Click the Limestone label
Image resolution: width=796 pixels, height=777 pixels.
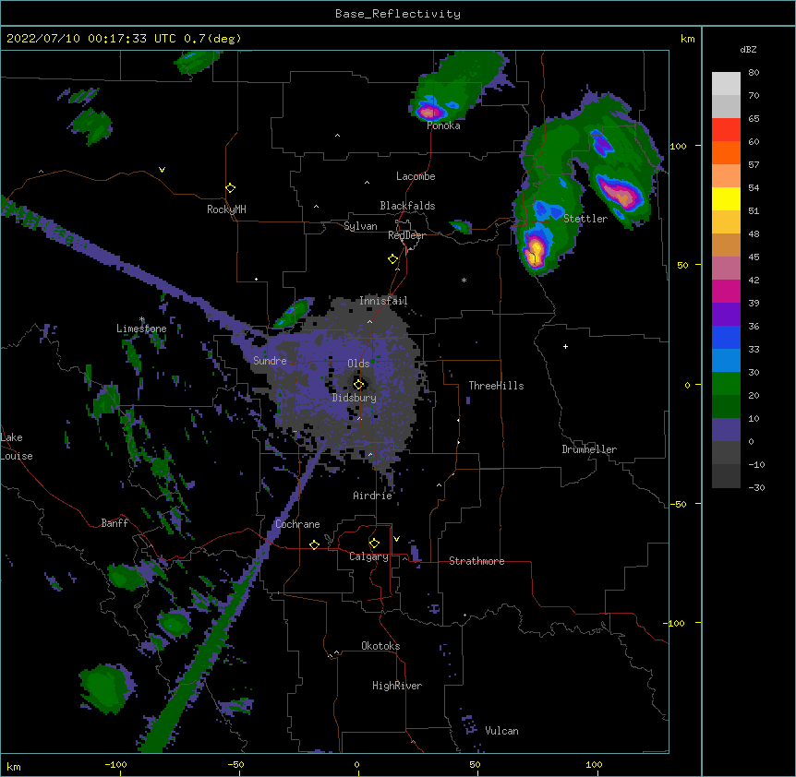[x=141, y=329]
